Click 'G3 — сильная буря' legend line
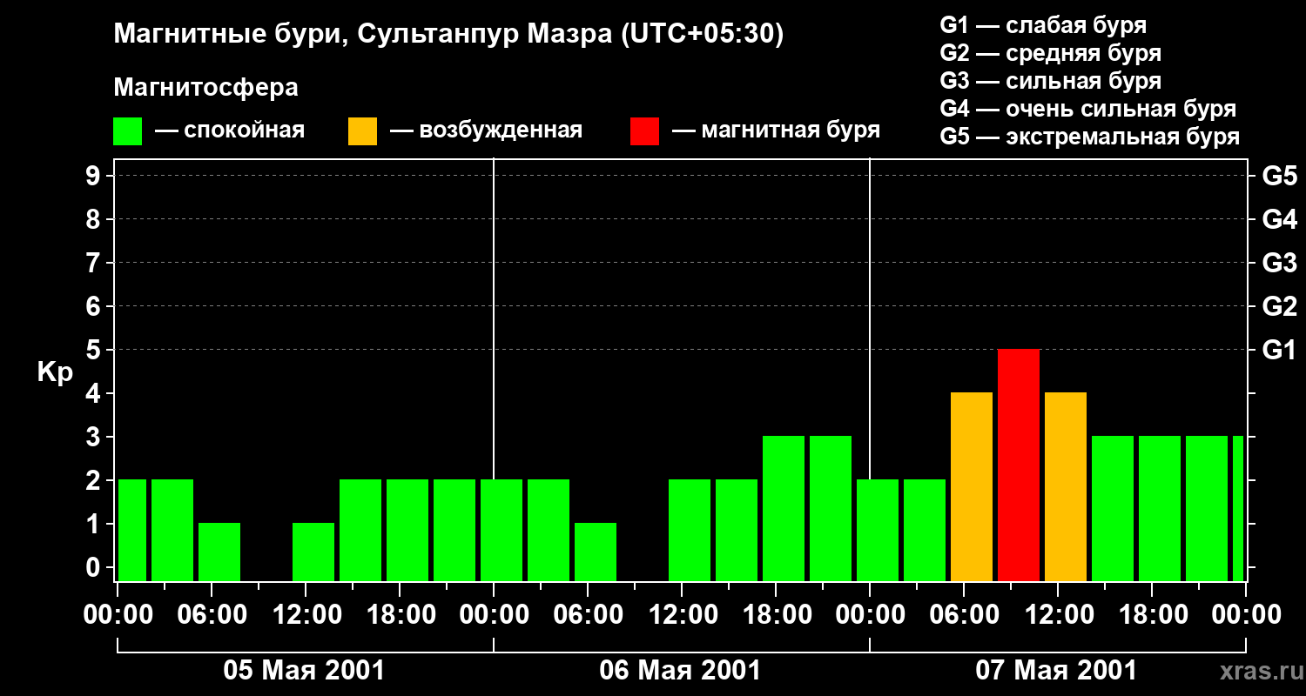This screenshot has height=696, width=1306. coord(1050,81)
